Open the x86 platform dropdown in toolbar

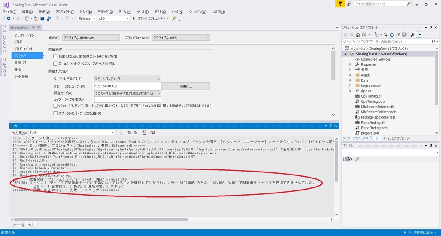[x=114, y=18]
